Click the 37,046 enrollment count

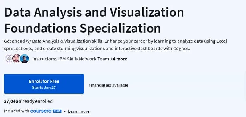pos(11,101)
